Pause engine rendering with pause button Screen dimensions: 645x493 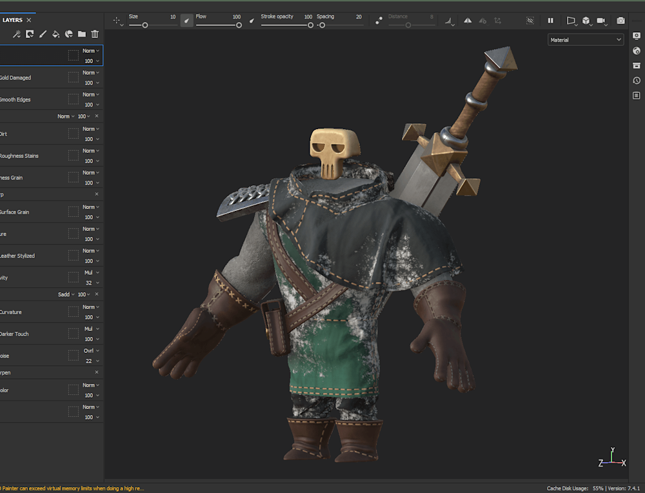[x=550, y=21]
